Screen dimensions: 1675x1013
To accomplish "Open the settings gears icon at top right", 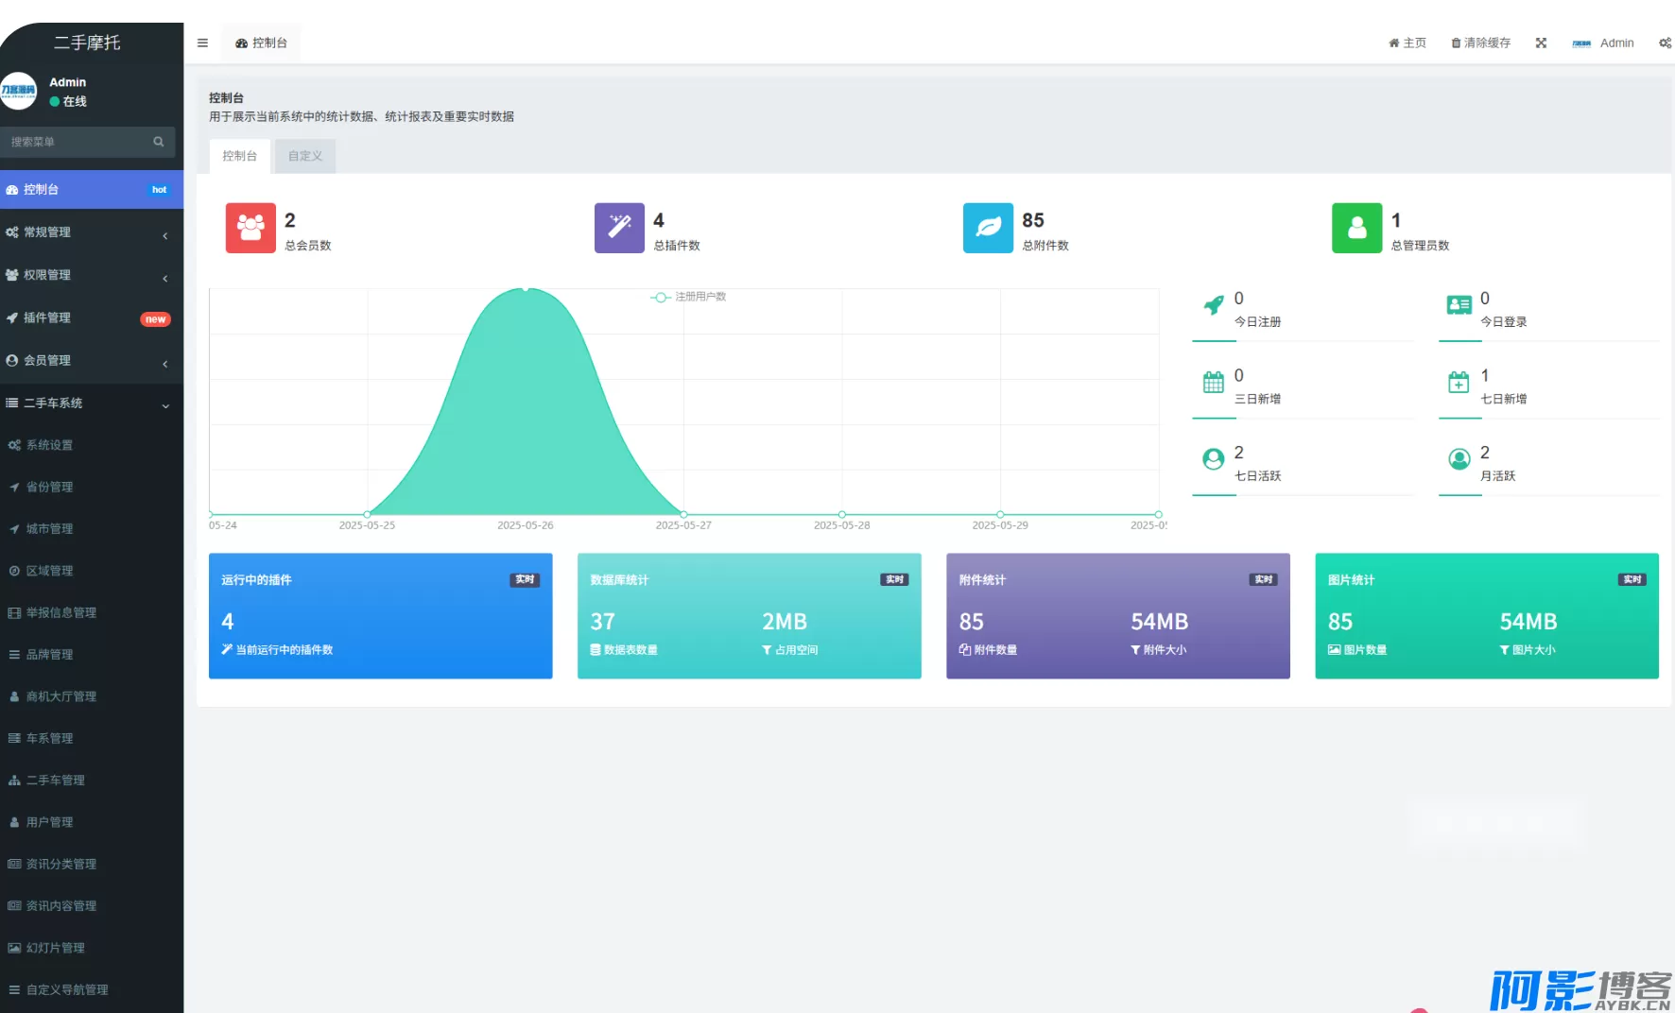I will click(1665, 43).
